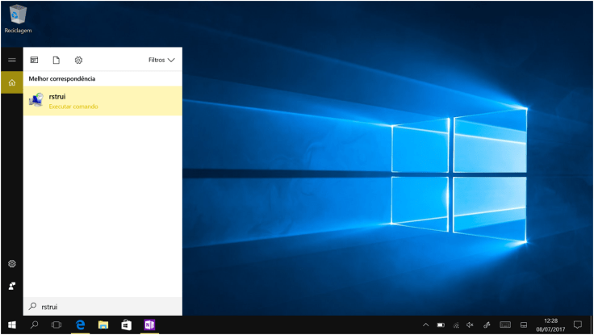
Task: Open search settings gear in left sidebar
Action: click(11, 264)
